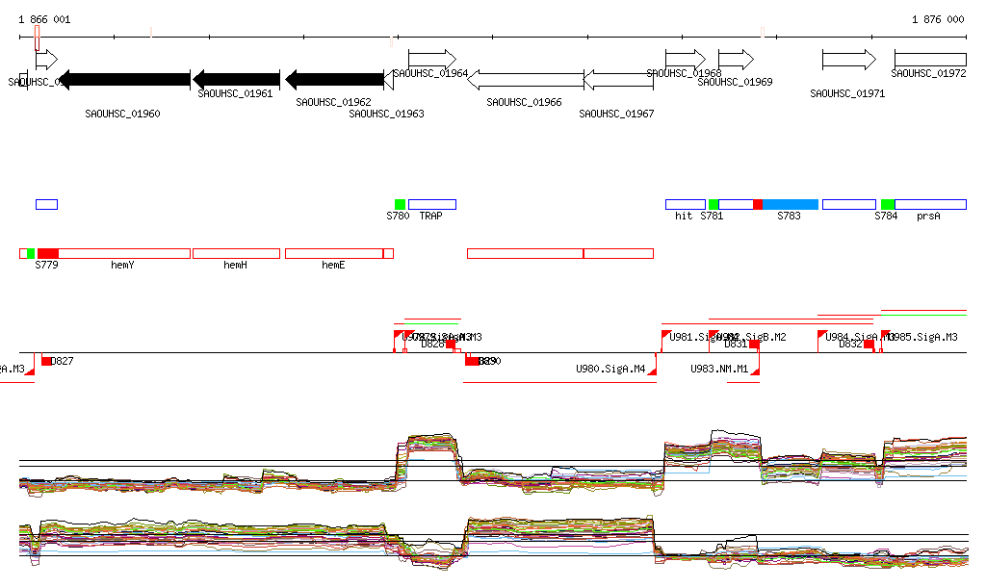Click end coordinate label 1 876 000

click(x=938, y=19)
